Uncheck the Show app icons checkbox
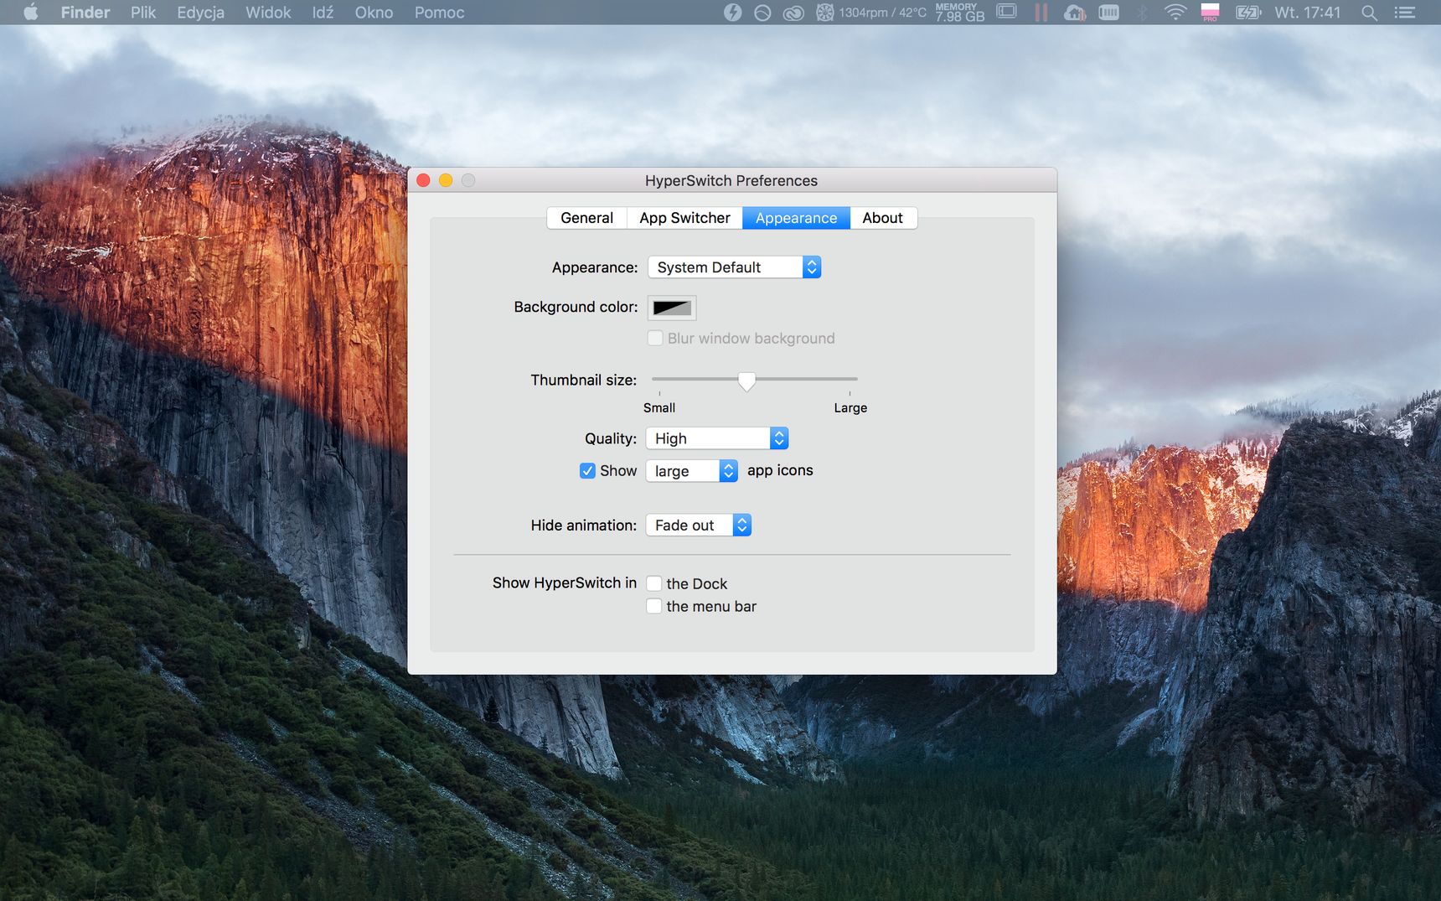The image size is (1441, 901). 587,471
